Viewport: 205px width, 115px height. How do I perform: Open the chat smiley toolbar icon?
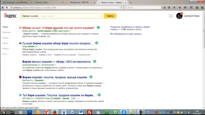tap(185, 8)
